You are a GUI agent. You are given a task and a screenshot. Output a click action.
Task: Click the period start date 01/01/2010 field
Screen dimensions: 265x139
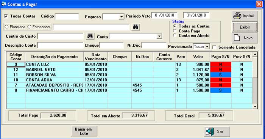tap(164, 15)
